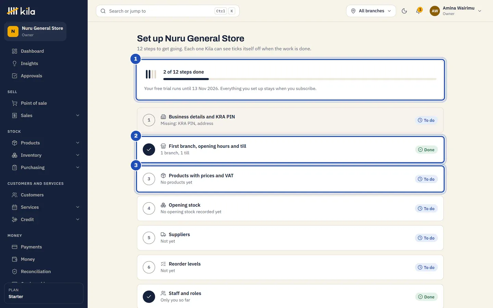The height and width of the screenshot is (308, 493).
Task: Open the notifications bell
Action: [418, 11]
